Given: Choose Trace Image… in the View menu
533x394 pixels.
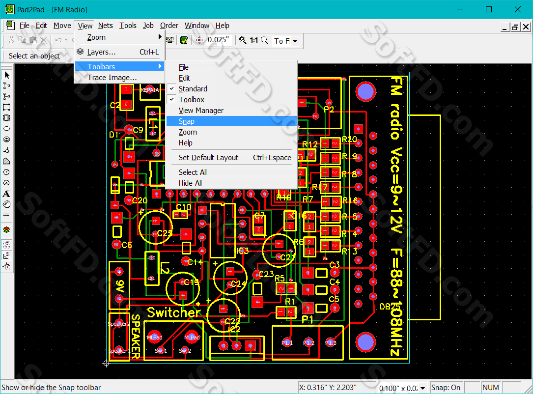Looking at the screenshot, I should pos(119,78).
